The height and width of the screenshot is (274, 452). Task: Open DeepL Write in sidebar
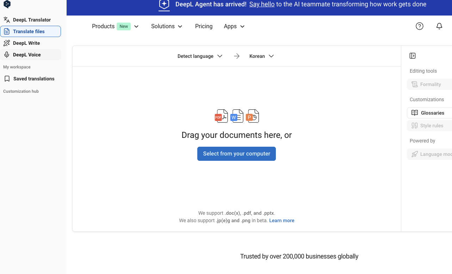[31, 43]
